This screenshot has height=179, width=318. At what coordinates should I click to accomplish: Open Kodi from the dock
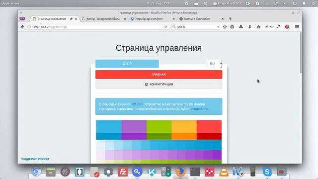[152, 172]
